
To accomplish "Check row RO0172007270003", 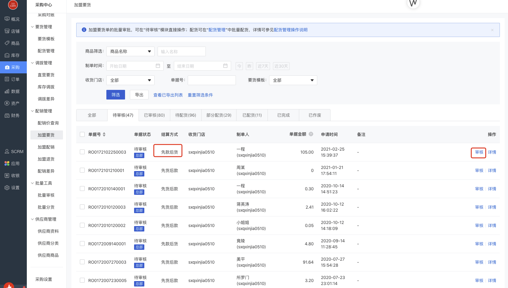I will 82,262.
